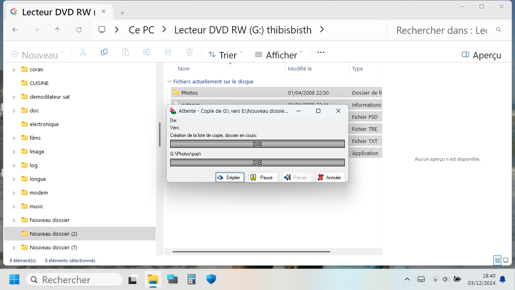Viewport: 515px width, 290px height.
Task: Open the Trier sort dropdown
Action: pyautogui.click(x=225, y=54)
